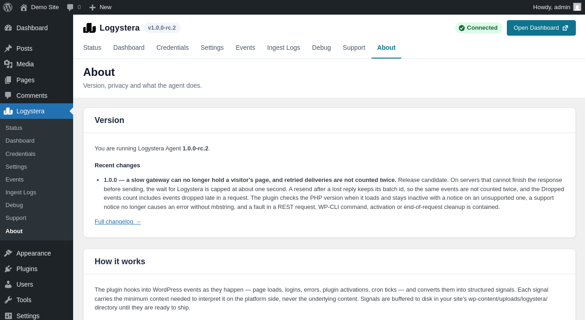Click the bold 1.0.0-rc.2 agent version text
Viewport: 585px width, 320px height.
pyautogui.click(x=196, y=149)
